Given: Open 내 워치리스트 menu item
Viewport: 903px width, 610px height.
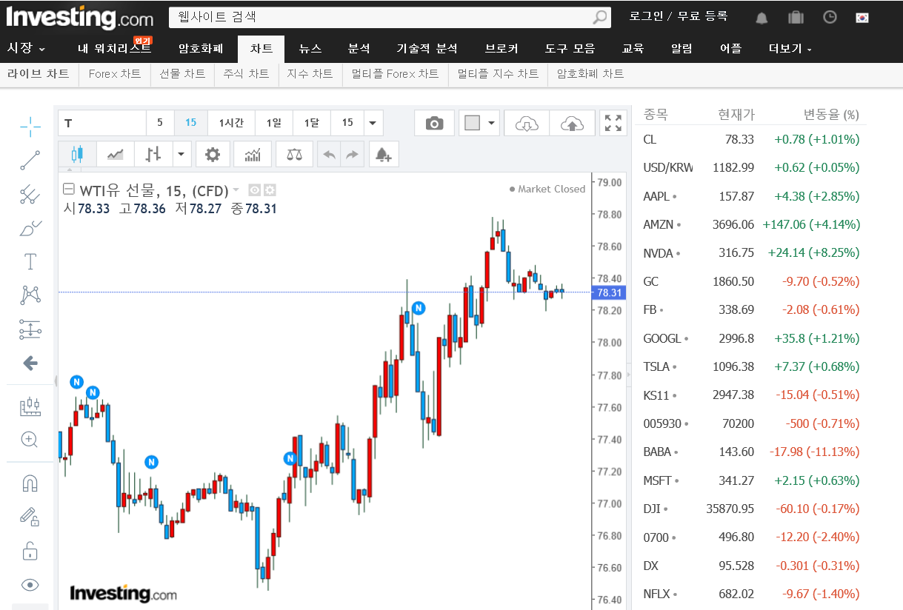Looking at the screenshot, I should [114, 49].
